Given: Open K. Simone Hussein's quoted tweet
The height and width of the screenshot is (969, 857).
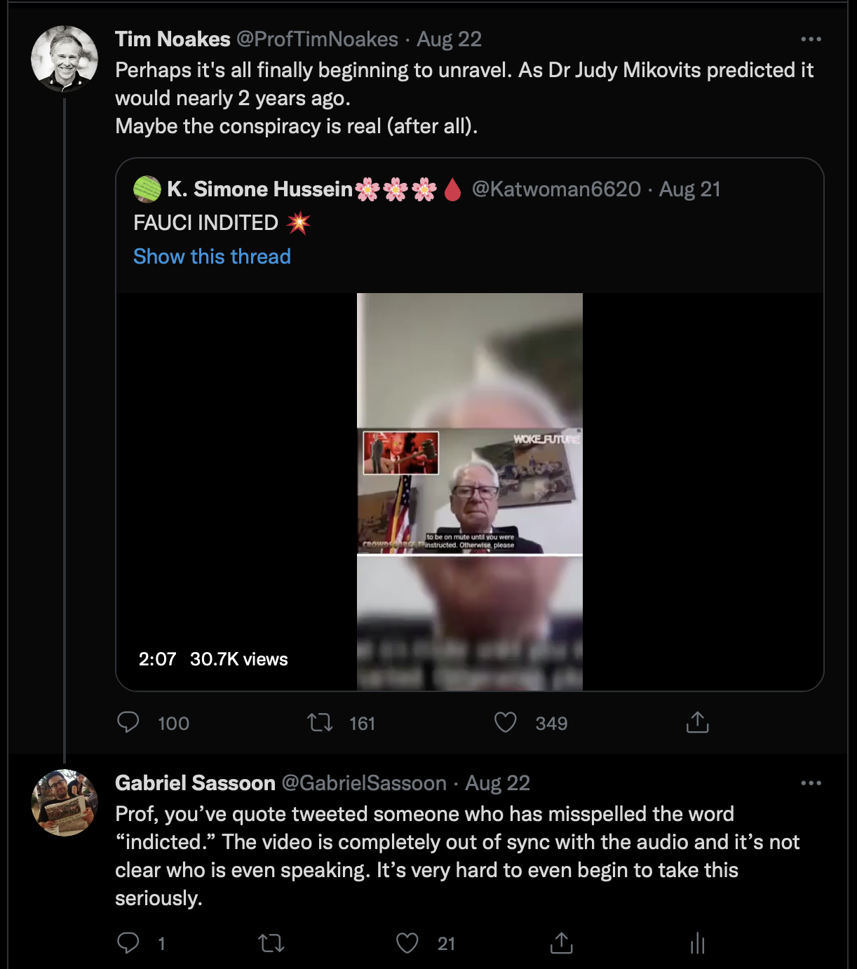Looking at the screenshot, I should pyautogui.click(x=470, y=224).
